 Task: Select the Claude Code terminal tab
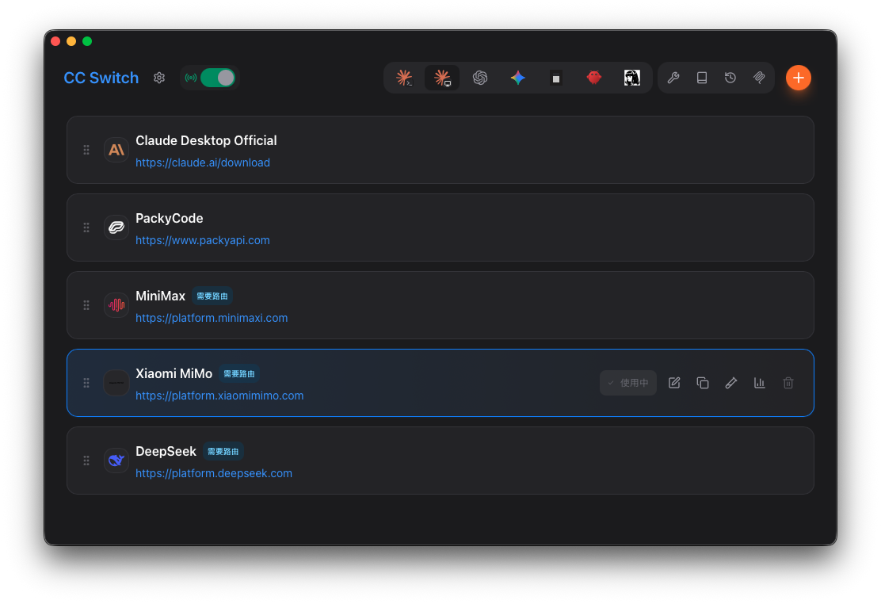[x=405, y=78]
